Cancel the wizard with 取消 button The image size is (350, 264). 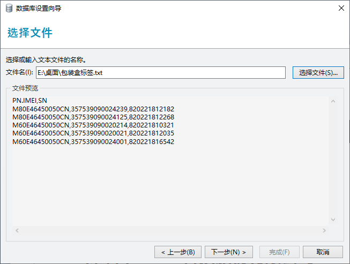(x=323, y=252)
